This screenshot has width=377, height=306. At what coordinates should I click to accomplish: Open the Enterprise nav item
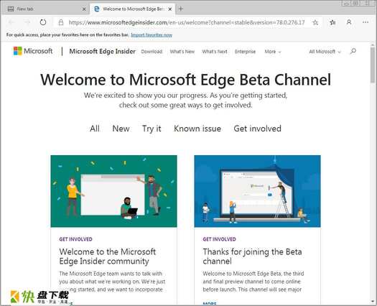(x=246, y=52)
